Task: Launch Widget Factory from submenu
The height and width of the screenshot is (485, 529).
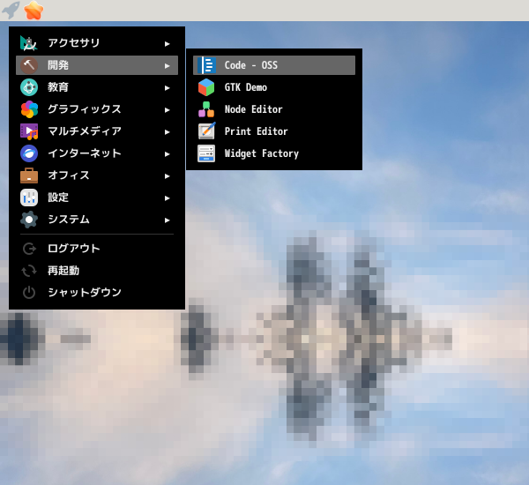Action: point(274,153)
